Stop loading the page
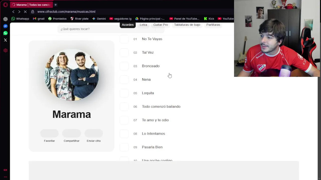321x180 pixels. pyautogui.click(x=25, y=11)
